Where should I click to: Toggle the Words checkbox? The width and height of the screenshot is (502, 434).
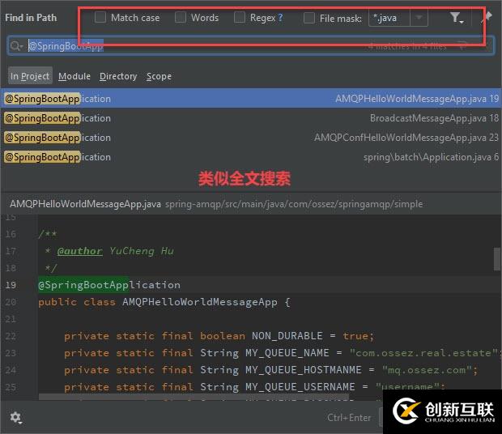point(181,17)
